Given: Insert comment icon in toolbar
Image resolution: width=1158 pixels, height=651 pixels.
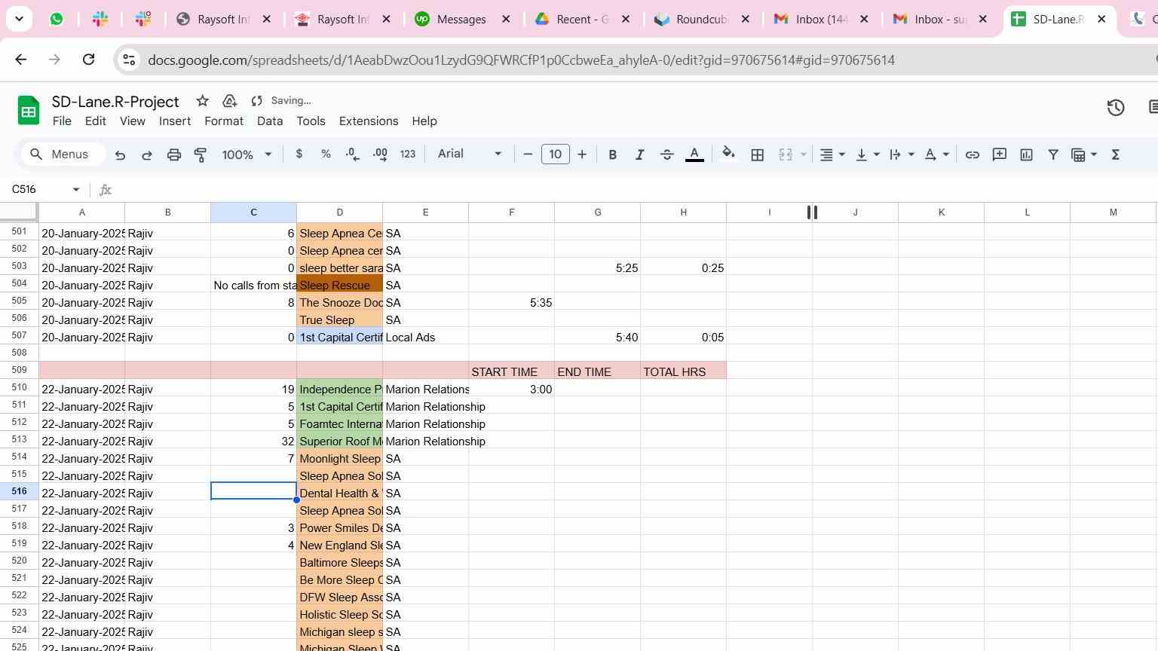Looking at the screenshot, I should (999, 154).
